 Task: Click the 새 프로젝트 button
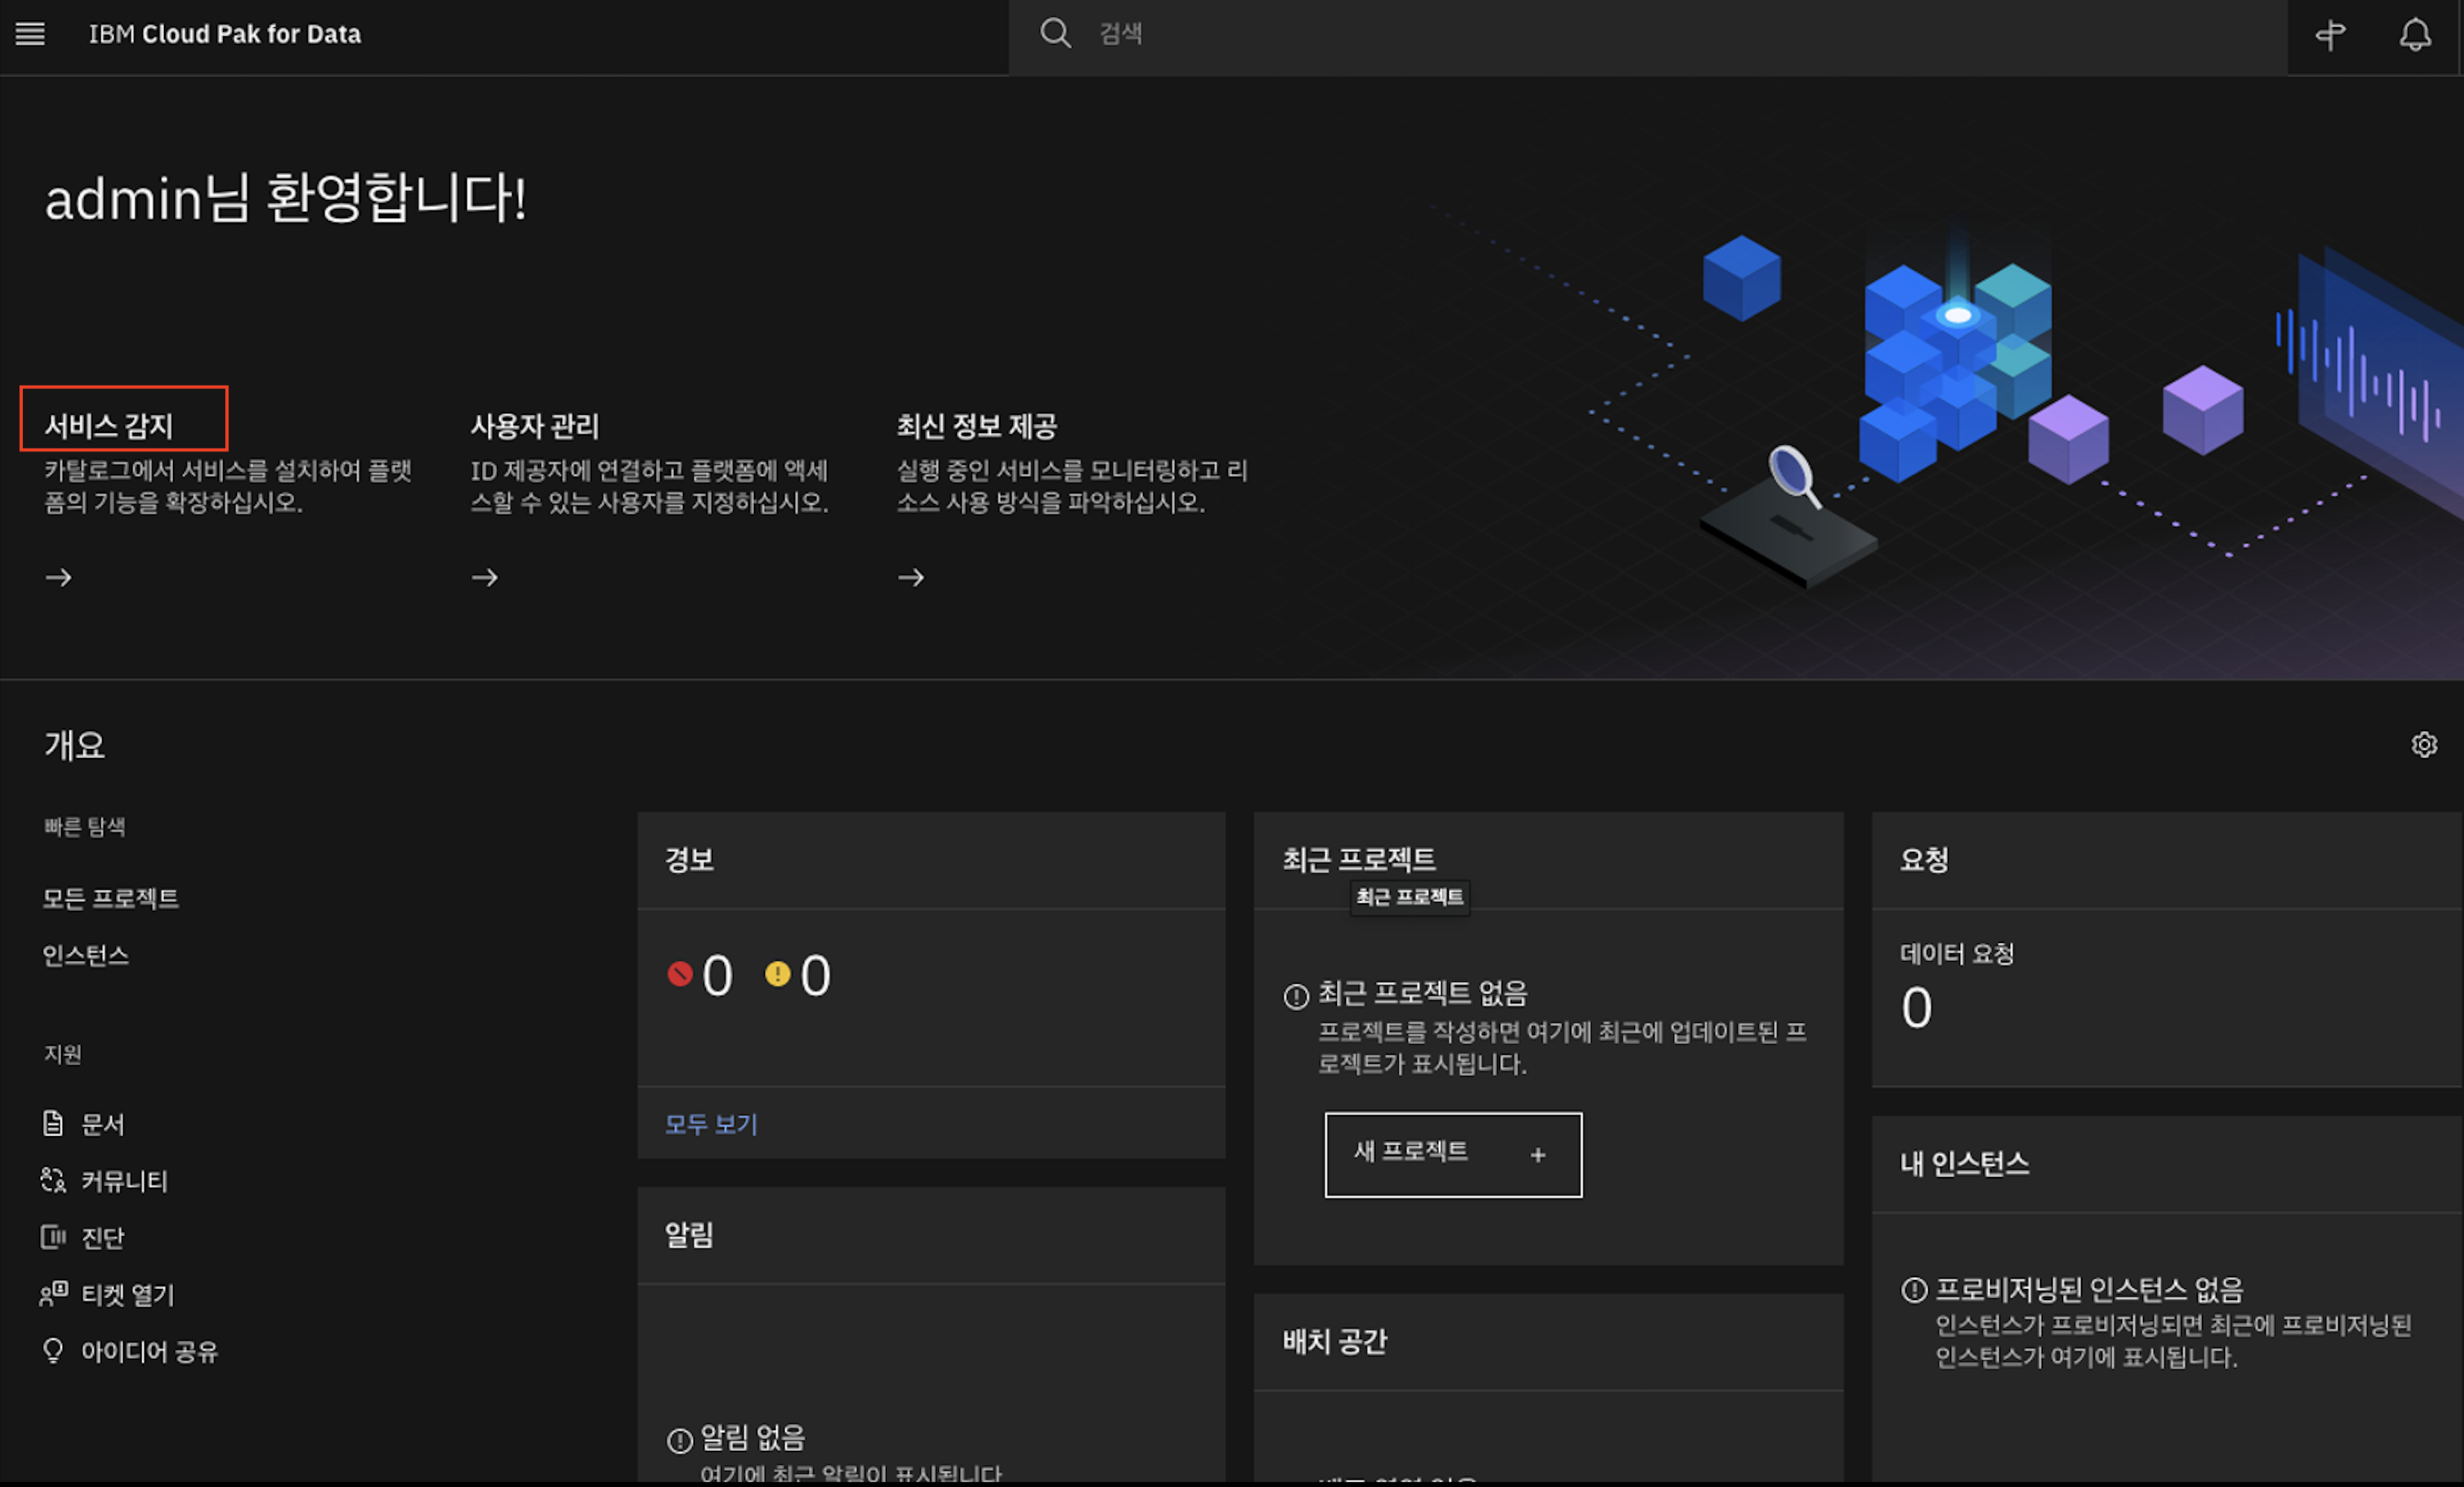1452,1154
